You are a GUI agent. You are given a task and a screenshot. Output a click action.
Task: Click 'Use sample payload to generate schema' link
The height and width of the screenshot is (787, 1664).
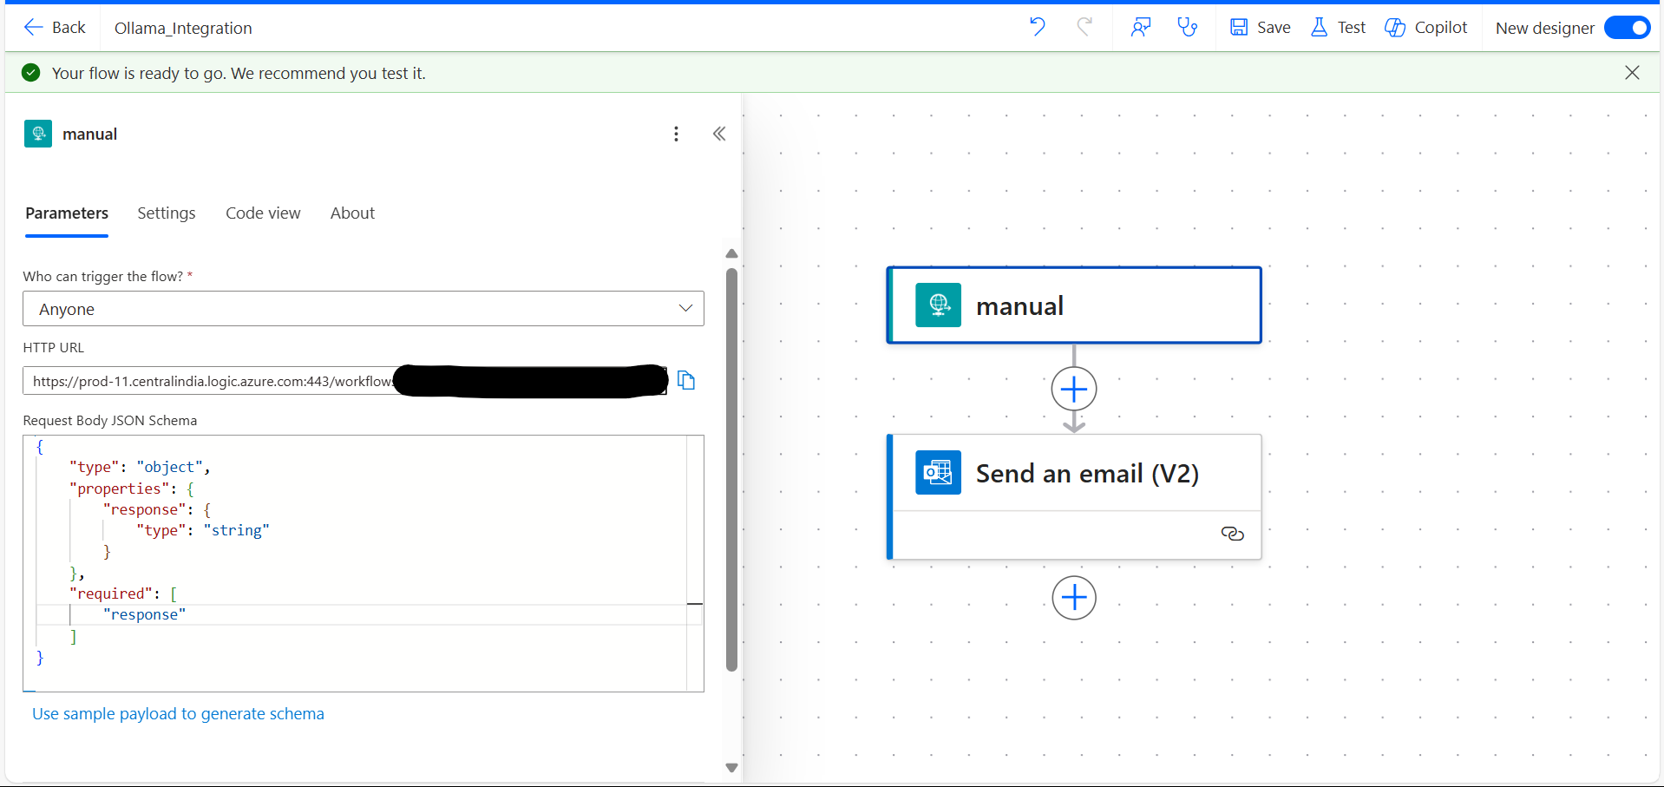pyautogui.click(x=178, y=714)
